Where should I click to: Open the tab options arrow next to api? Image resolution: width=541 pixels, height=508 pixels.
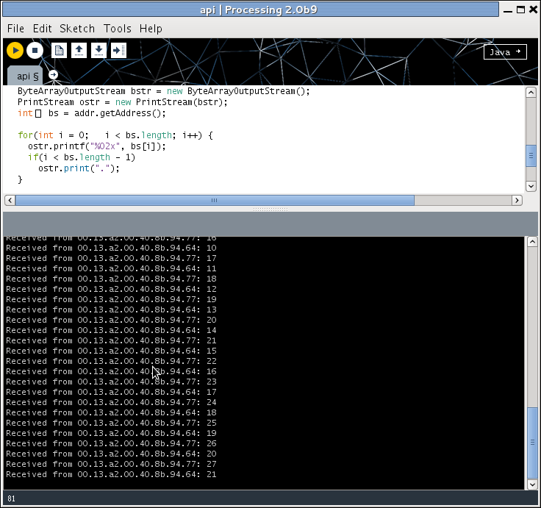point(53,74)
